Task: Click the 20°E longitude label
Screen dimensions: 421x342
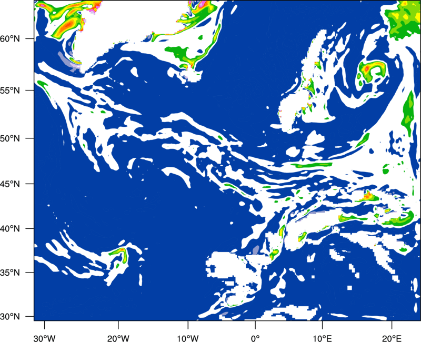Action: click(x=392, y=338)
